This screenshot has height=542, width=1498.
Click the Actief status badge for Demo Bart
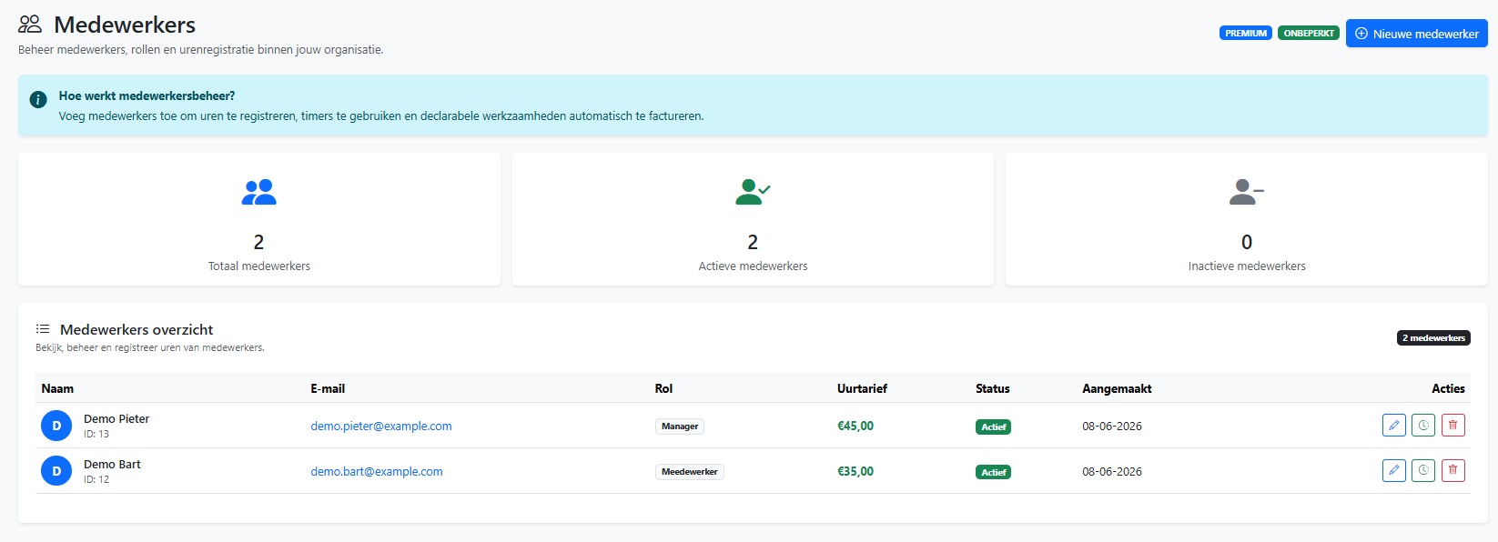993,472
